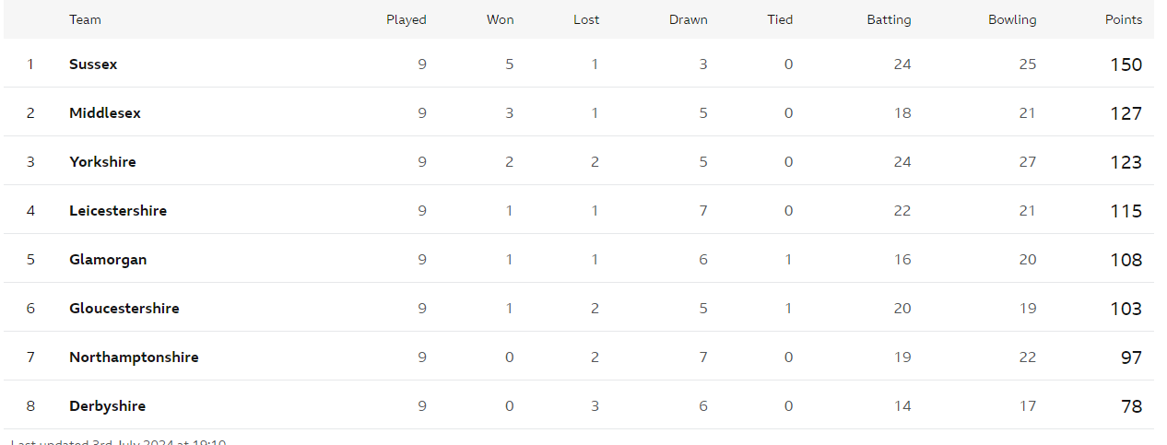This screenshot has width=1167, height=445.
Task: Open the Leicestershire team entry
Action: click(118, 211)
